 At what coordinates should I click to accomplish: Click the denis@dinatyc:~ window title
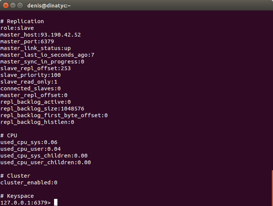pyautogui.click(x=49, y=6)
